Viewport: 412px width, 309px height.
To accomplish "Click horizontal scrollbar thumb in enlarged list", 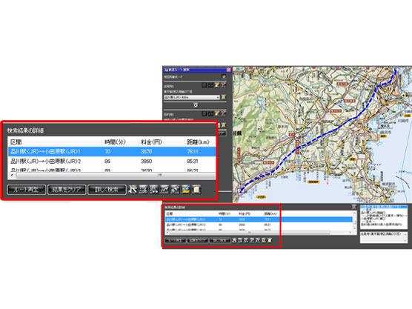I will pyautogui.click(x=116, y=175).
